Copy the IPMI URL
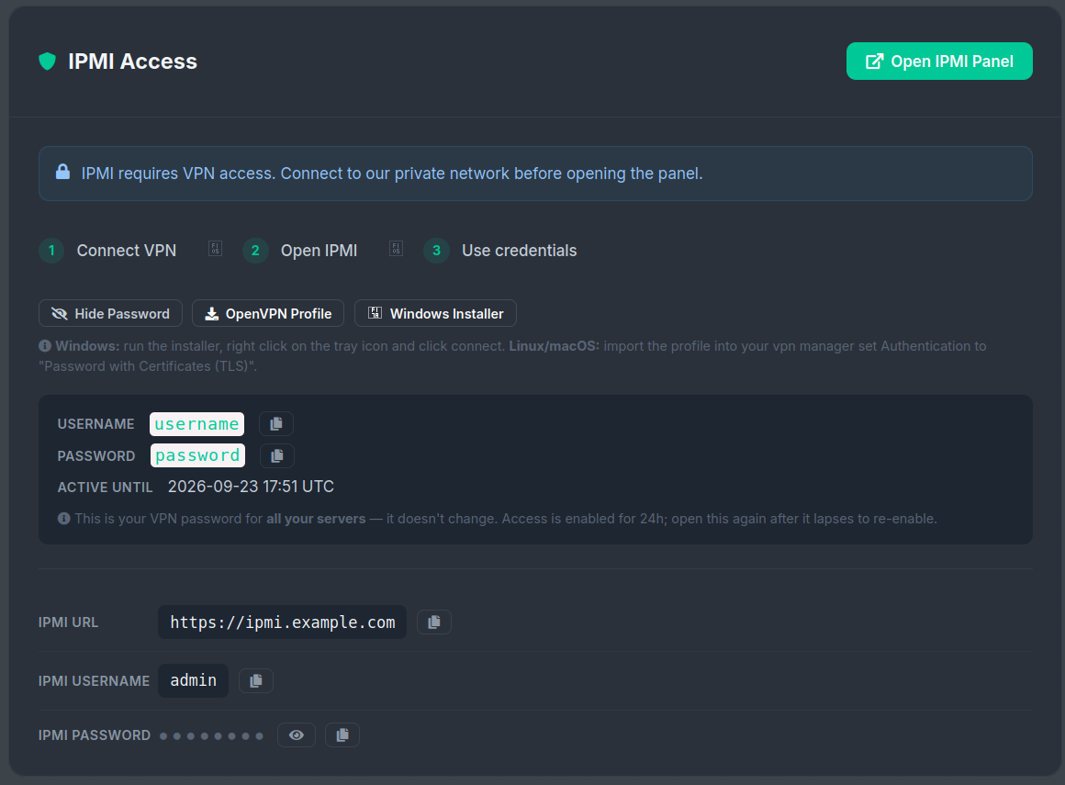The image size is (1065, 785). [x=434, y=622]
